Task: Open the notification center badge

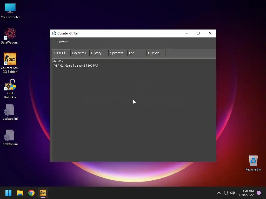Action: pos(258,193)
